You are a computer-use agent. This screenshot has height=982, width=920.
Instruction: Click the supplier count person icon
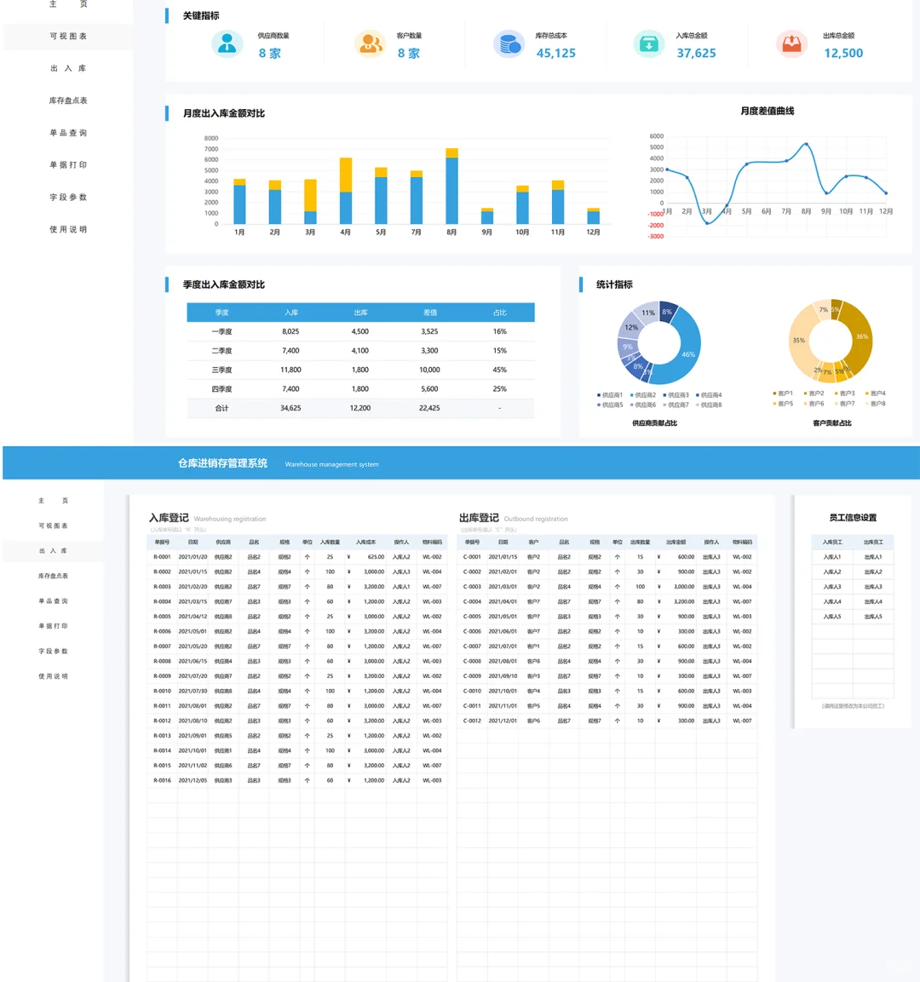[227, 43]
